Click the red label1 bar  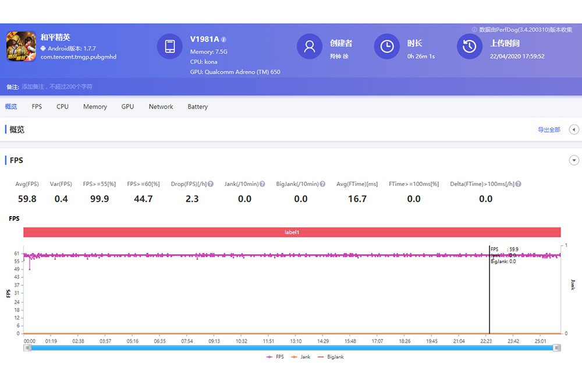pyautogui.click(x=292, y=232)
